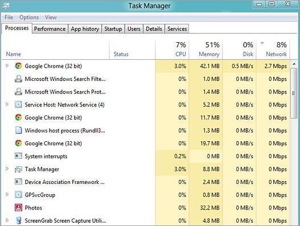Screen dimensions: 300x226
Task: Expand the Task Manager process group
Action: click(7, 169)
